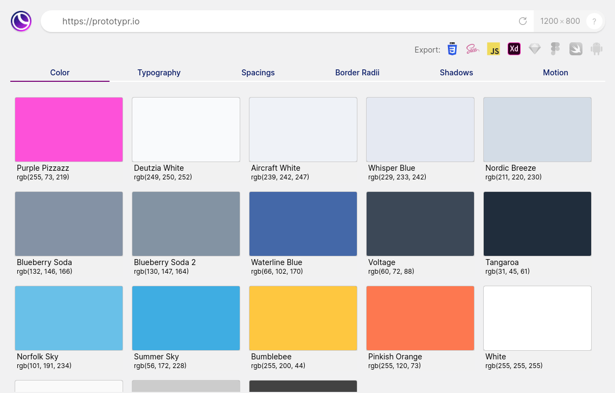Image resolution: width=615 pixels, height=393 pixels.
Task: Click the 'rgb(130, 147, 164)' value
Action: [x=161, y=272]
